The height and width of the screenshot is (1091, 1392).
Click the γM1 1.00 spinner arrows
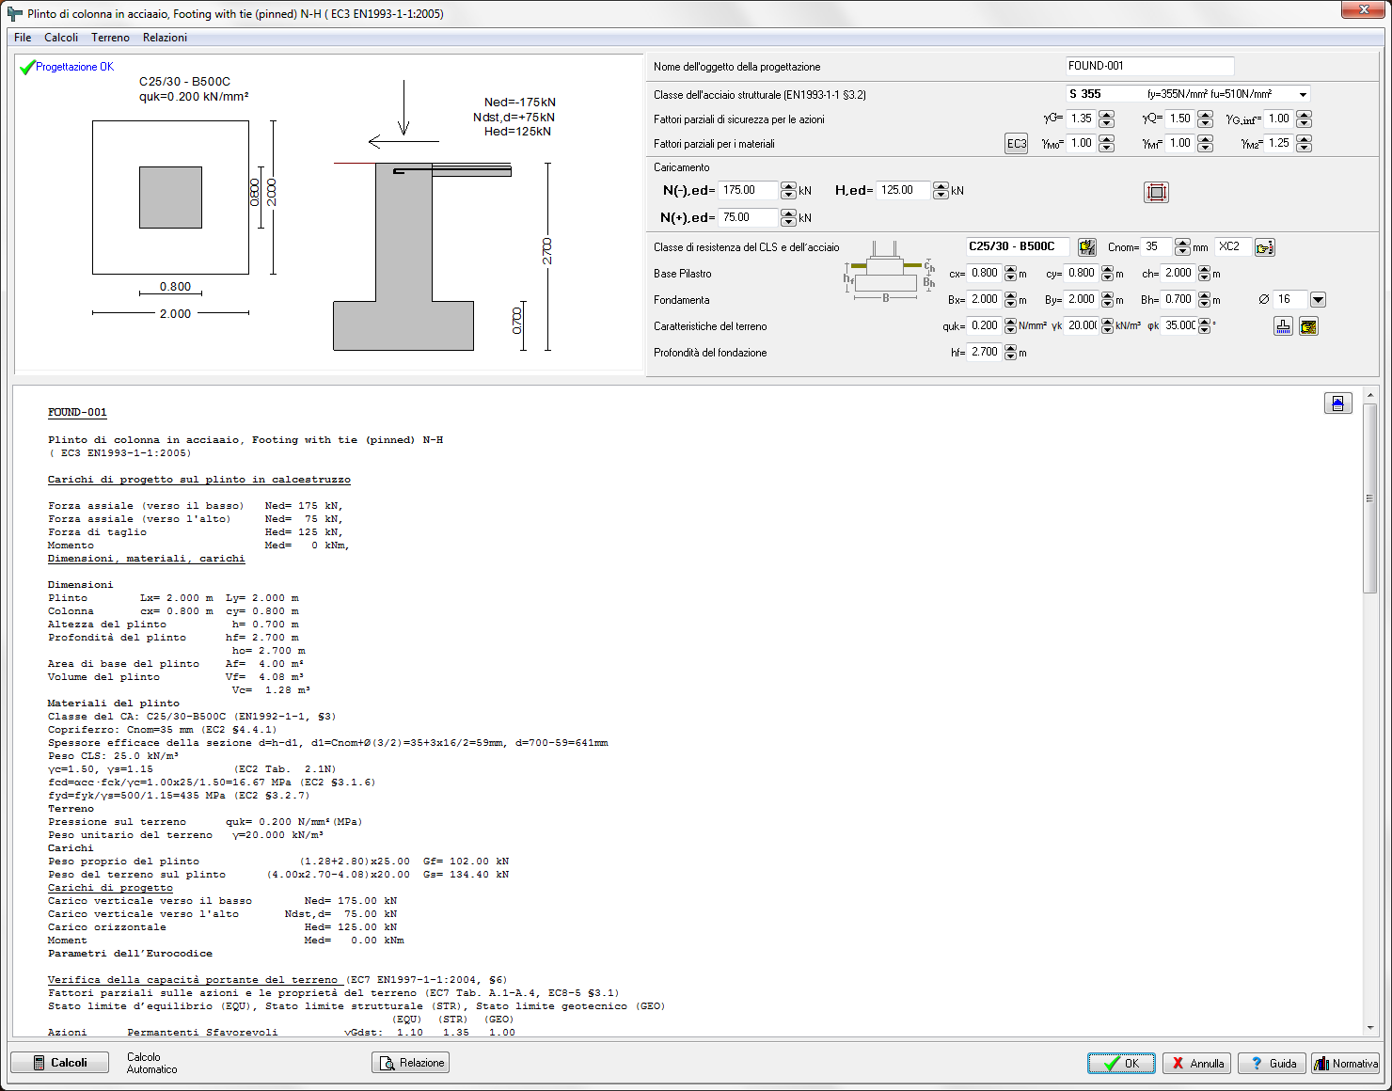click(1205, 144)
